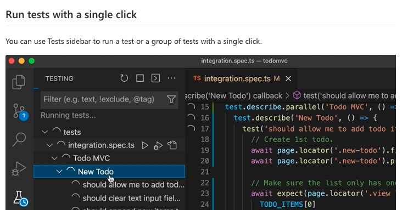Click line number 21 in gutter
The image size is (402, 210).
tap(205, 172)
